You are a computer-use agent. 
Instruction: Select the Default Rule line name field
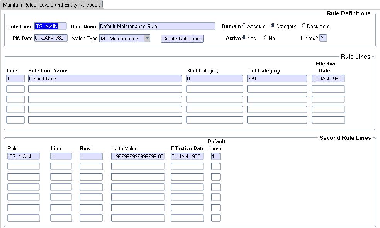pos(105,79)
